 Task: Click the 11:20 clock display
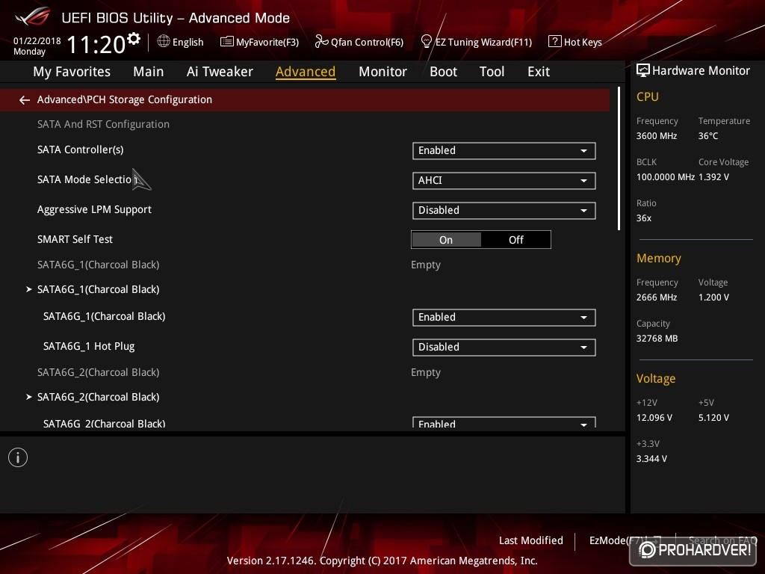click(x=96, y=44)
